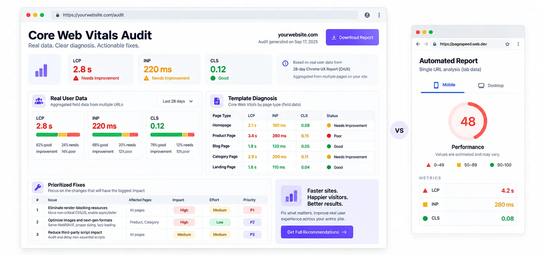Click the forward arrow in pagespeed window
543x255 pixels.
click(x=426, y=44)
